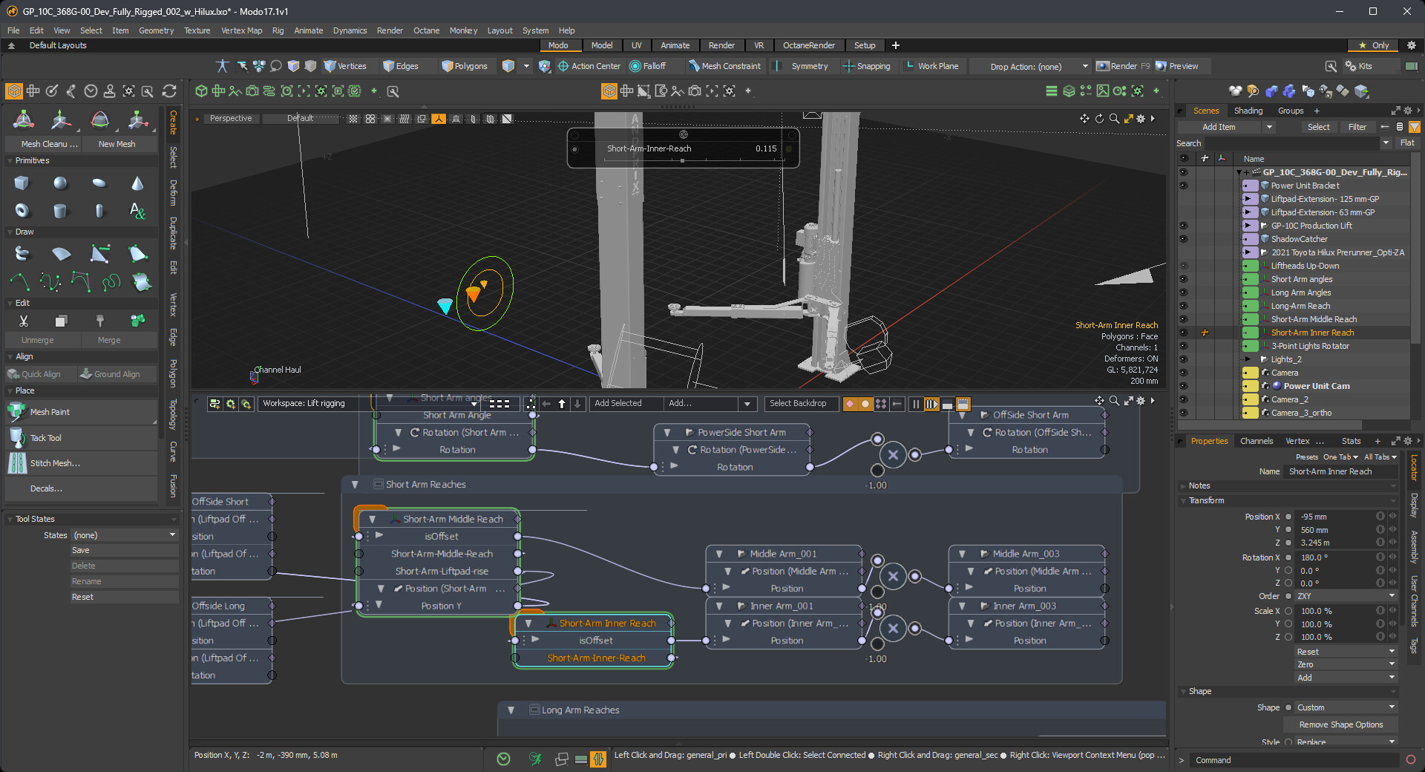Expand the Liftpad-Extension- 125 mm-GP item
The image size is (1425, 772).
(x=1248, y=199)
